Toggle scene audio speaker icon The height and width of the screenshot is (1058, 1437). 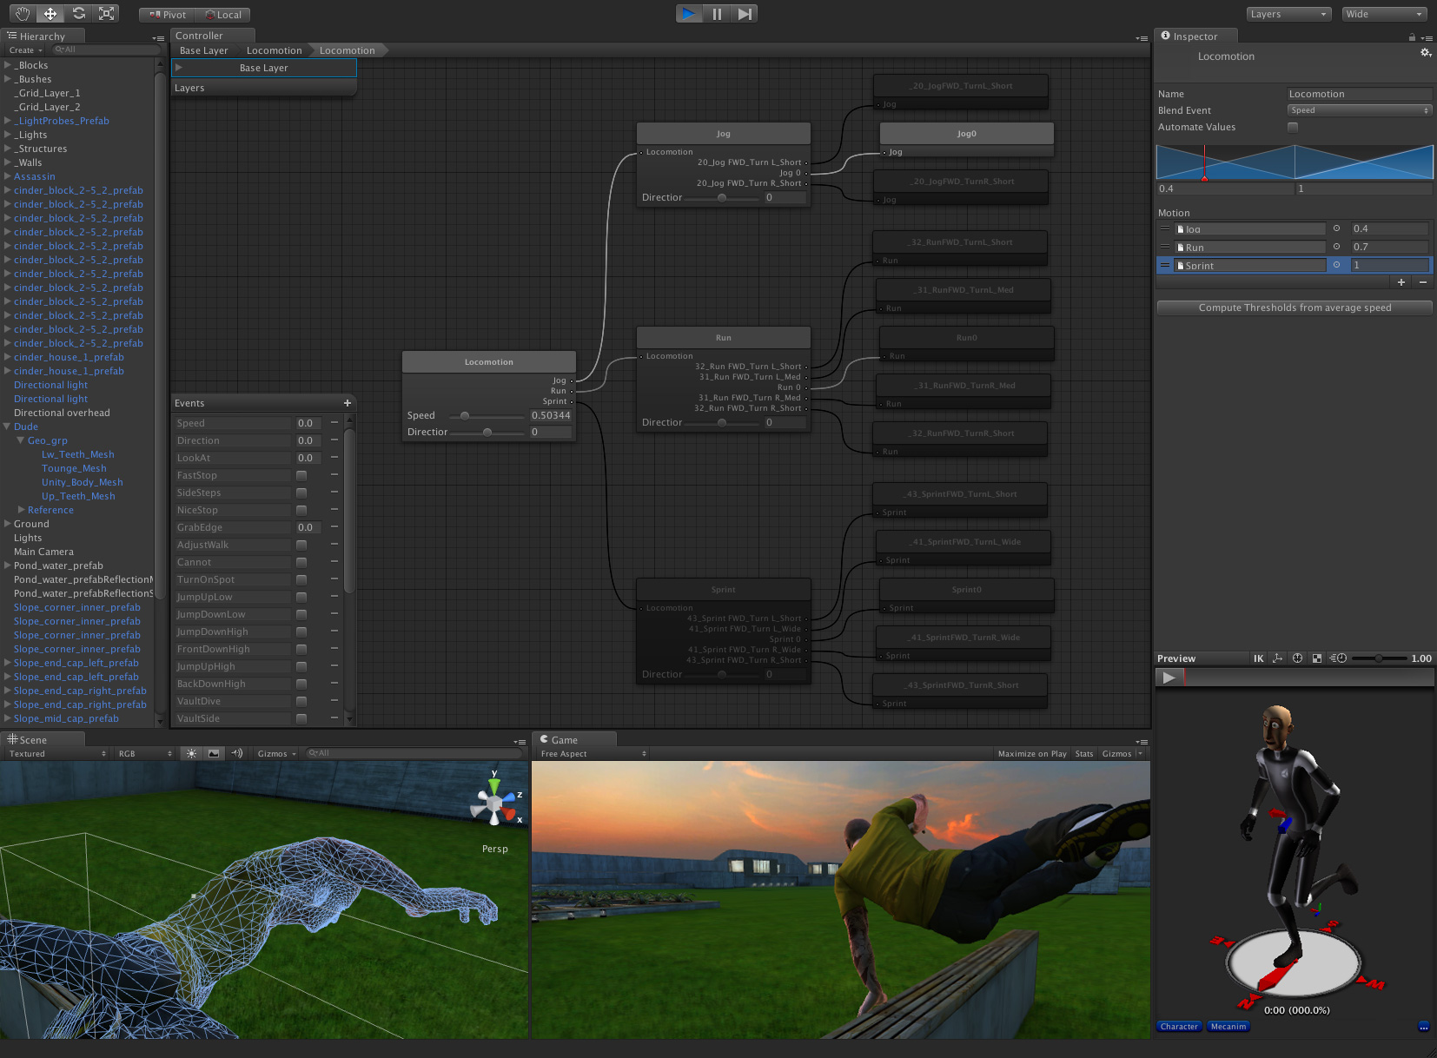tap(236, 754)
